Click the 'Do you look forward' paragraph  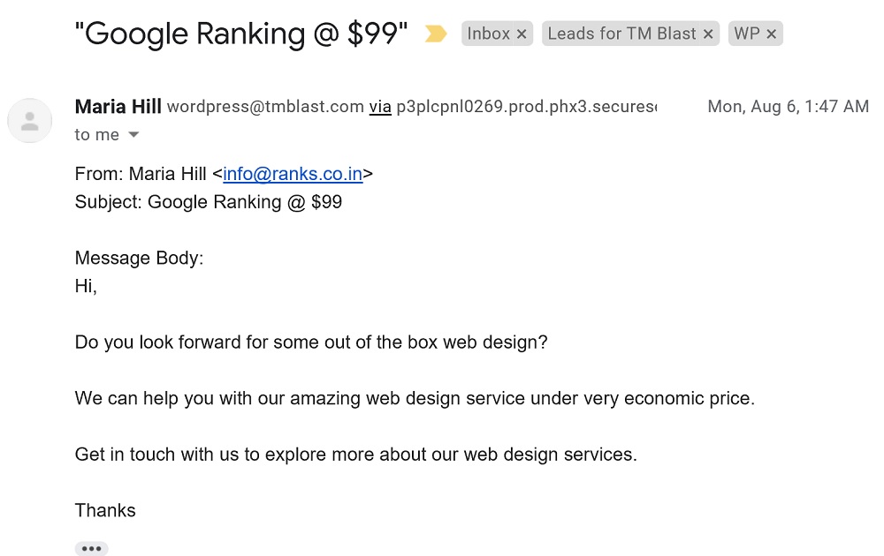311,342
